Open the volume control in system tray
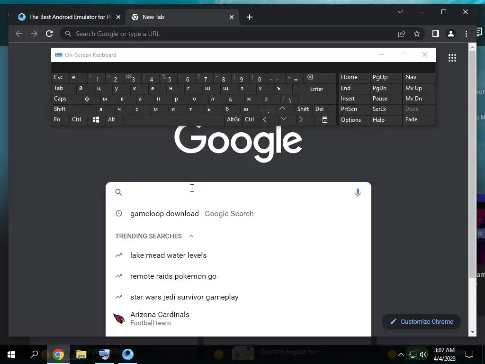Image resolution: width=485 pixels, height=364 pixels. click(423, 355)
